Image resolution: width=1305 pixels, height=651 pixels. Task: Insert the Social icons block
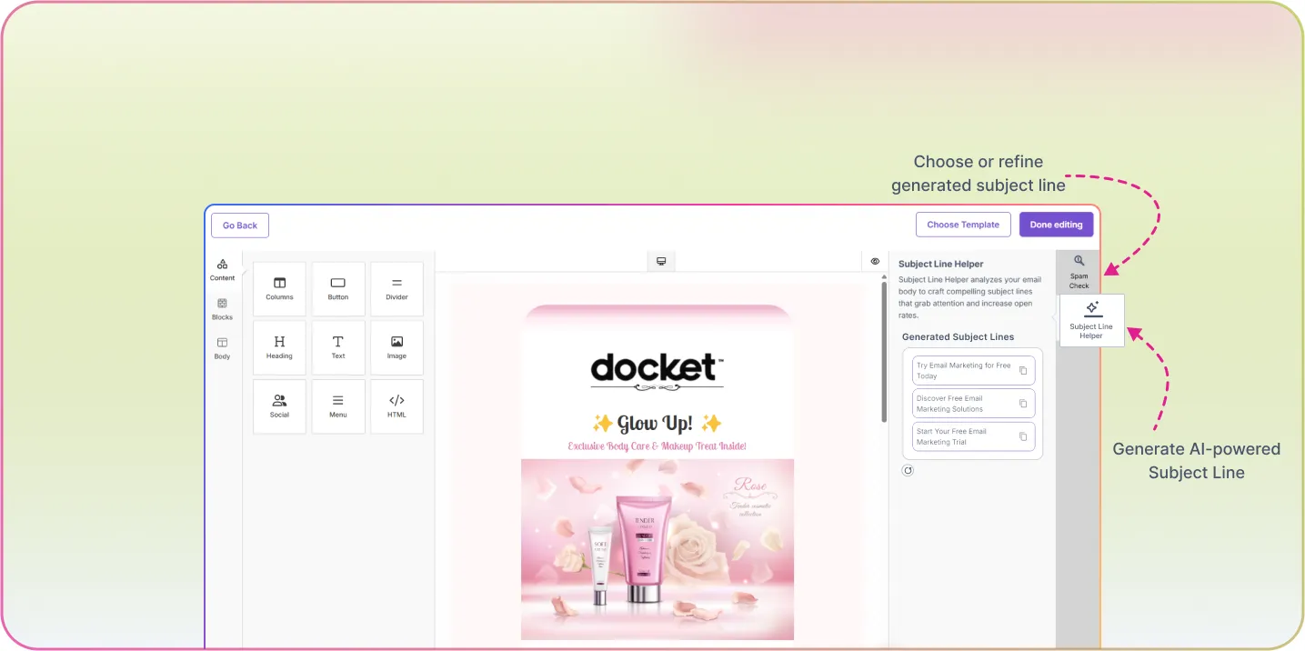[x=279, y=406]
